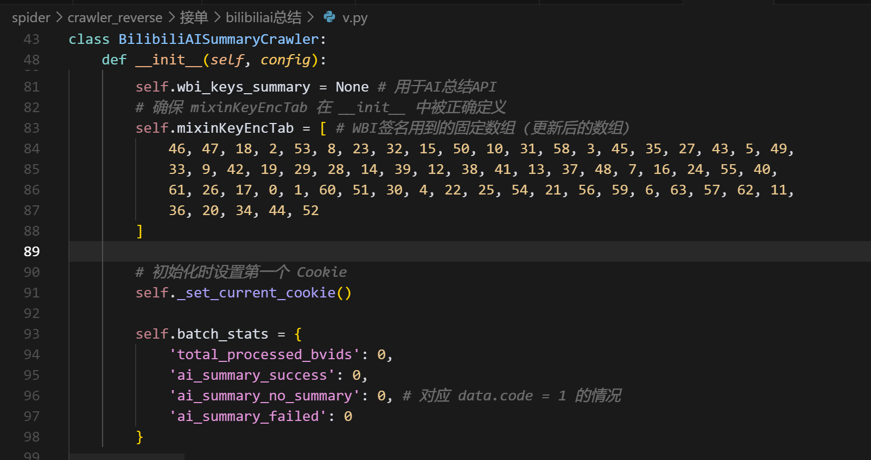Expand chevron after 'bilibiliai总结' breadcrumb

click(x=310, y=18)
